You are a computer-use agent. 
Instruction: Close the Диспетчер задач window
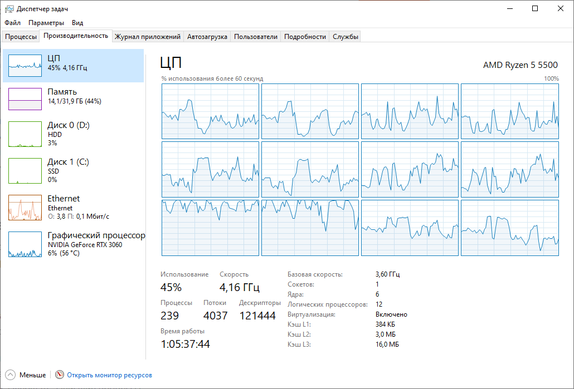tap(561, 9)
